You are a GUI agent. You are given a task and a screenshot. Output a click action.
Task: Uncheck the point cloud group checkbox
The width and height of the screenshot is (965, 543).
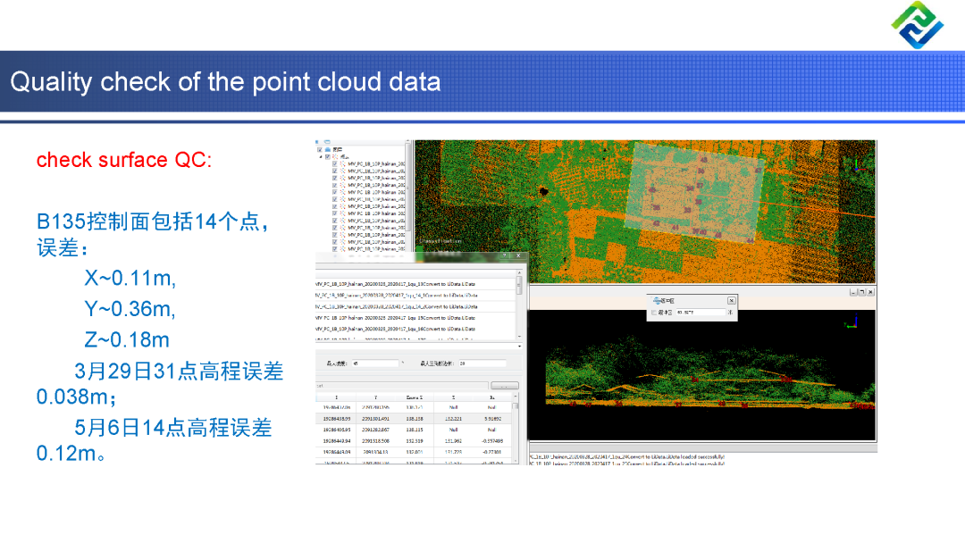[327, 157]
